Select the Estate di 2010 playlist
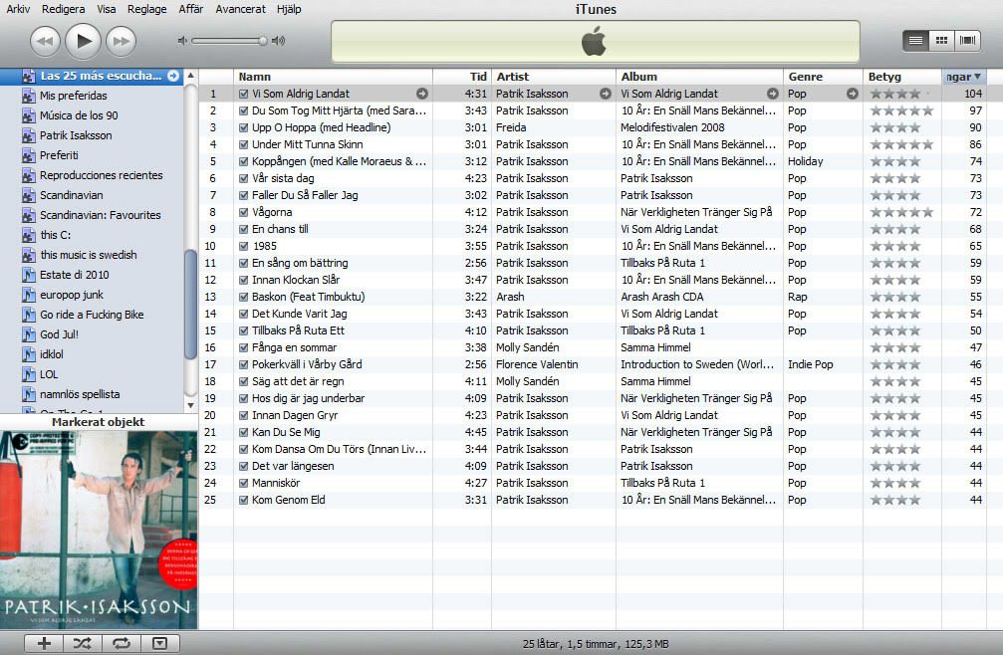1003x655 pixels. pos(74,275)
